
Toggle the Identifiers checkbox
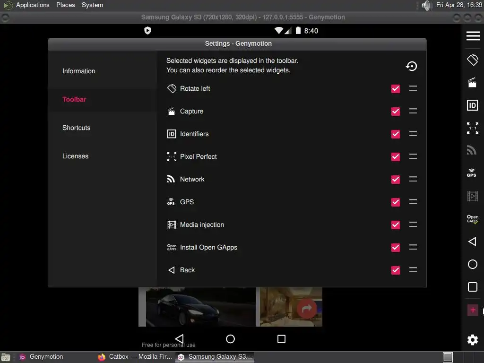[396, 134]
